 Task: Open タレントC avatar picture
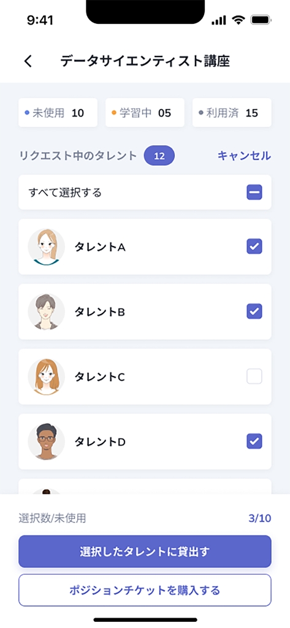pyautogui.click(x=47, y=377)
